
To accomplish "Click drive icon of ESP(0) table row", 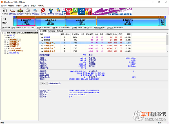I will [42, 37].
